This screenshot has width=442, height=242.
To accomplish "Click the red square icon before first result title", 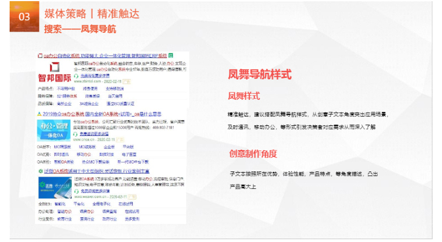I will [x=40, y=56].
